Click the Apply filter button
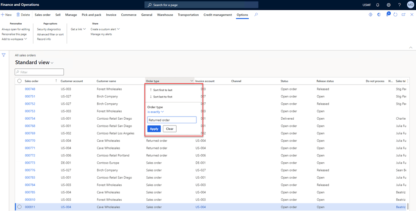416x211 pixels. coord(154,129)
